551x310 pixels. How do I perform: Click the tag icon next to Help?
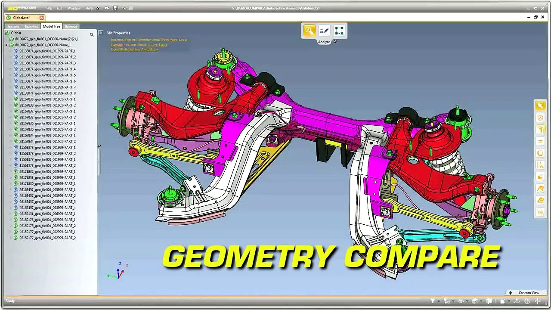[98, 8]
